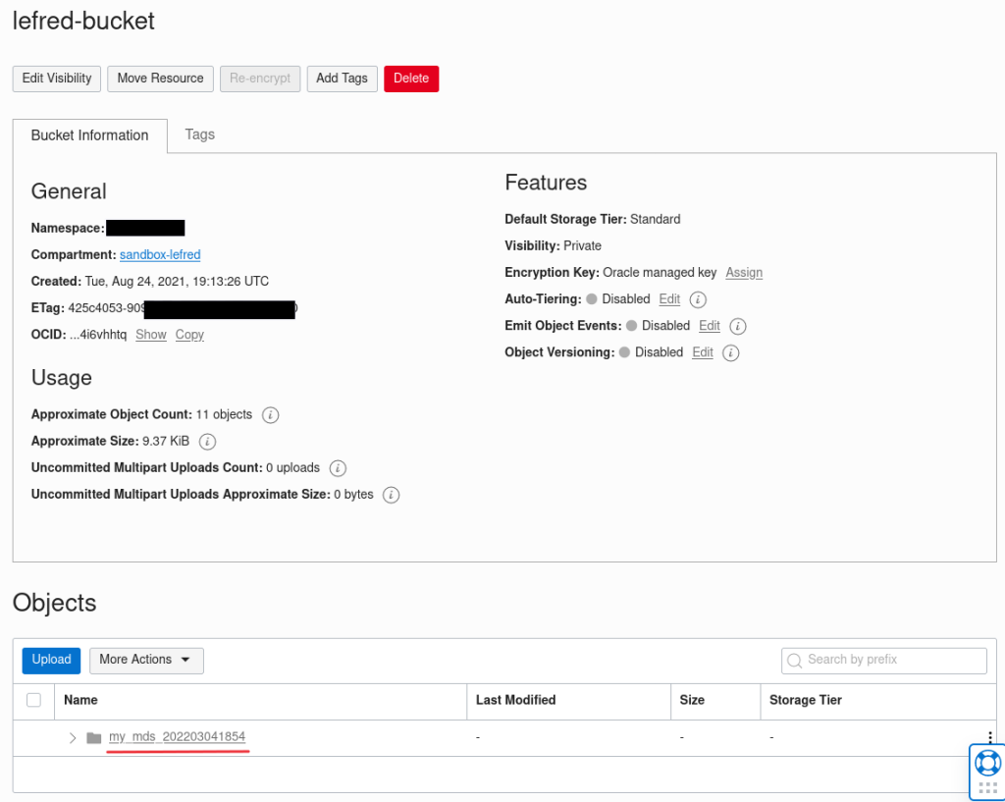Expand the my_mds_202203041854 folder chevron
1005x802 pixels.
click(73, 738)
